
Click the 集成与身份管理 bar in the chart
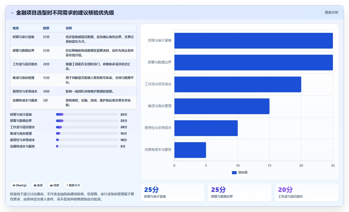222,106
